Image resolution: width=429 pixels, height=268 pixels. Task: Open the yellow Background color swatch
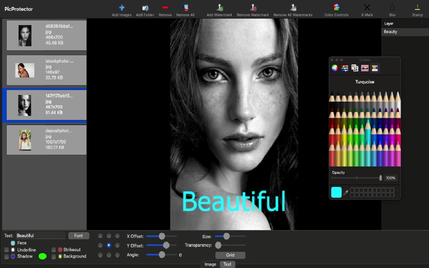pyautogui.click(x=60, y=257)
